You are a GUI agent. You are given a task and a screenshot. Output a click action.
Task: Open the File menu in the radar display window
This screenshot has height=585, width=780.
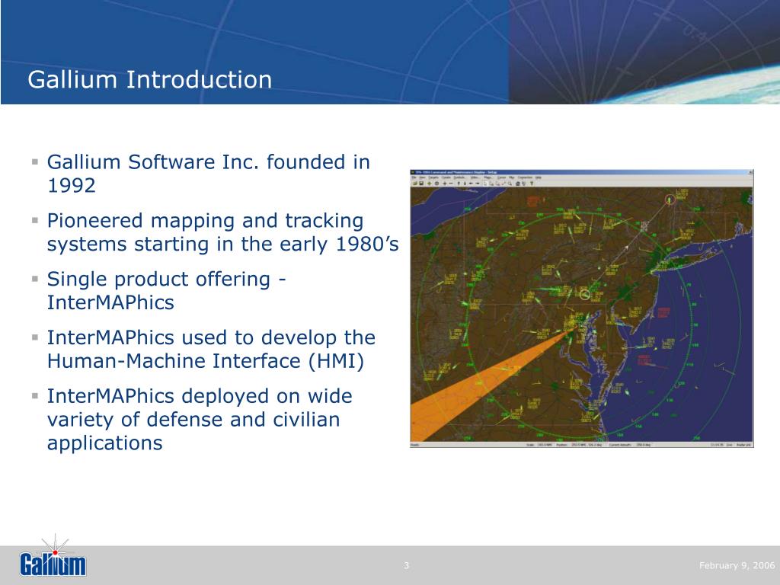pos(414,177)
